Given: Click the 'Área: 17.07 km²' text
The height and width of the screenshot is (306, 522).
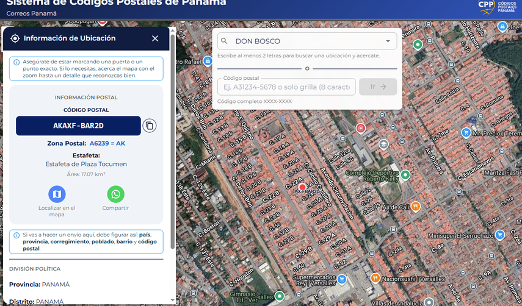Looking at the screenshot, I should point(86,174).
